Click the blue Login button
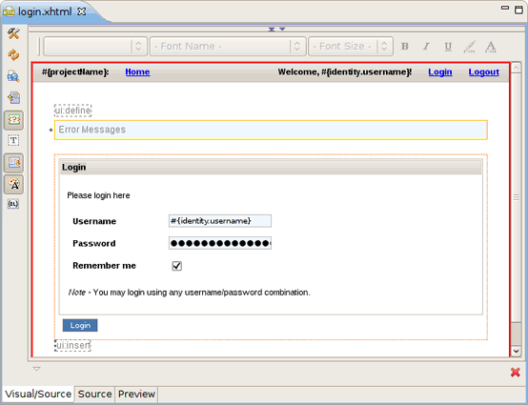Screen dimensions: 528x405 point(80,325)
